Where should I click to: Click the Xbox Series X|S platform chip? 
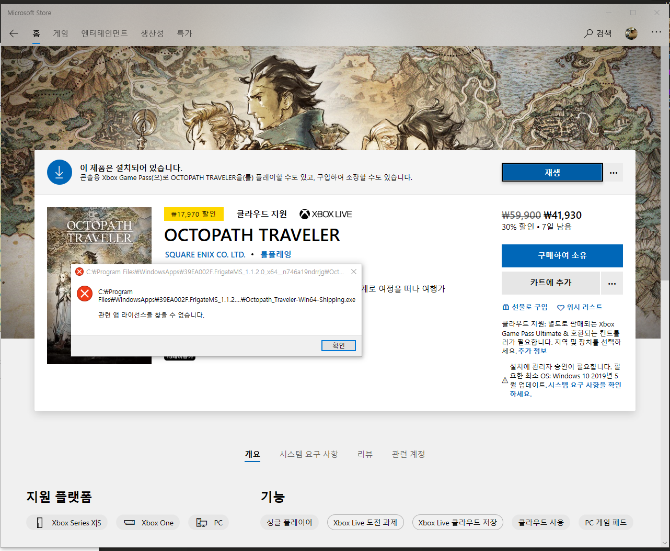pyautogui.click(x=67, y=523)
